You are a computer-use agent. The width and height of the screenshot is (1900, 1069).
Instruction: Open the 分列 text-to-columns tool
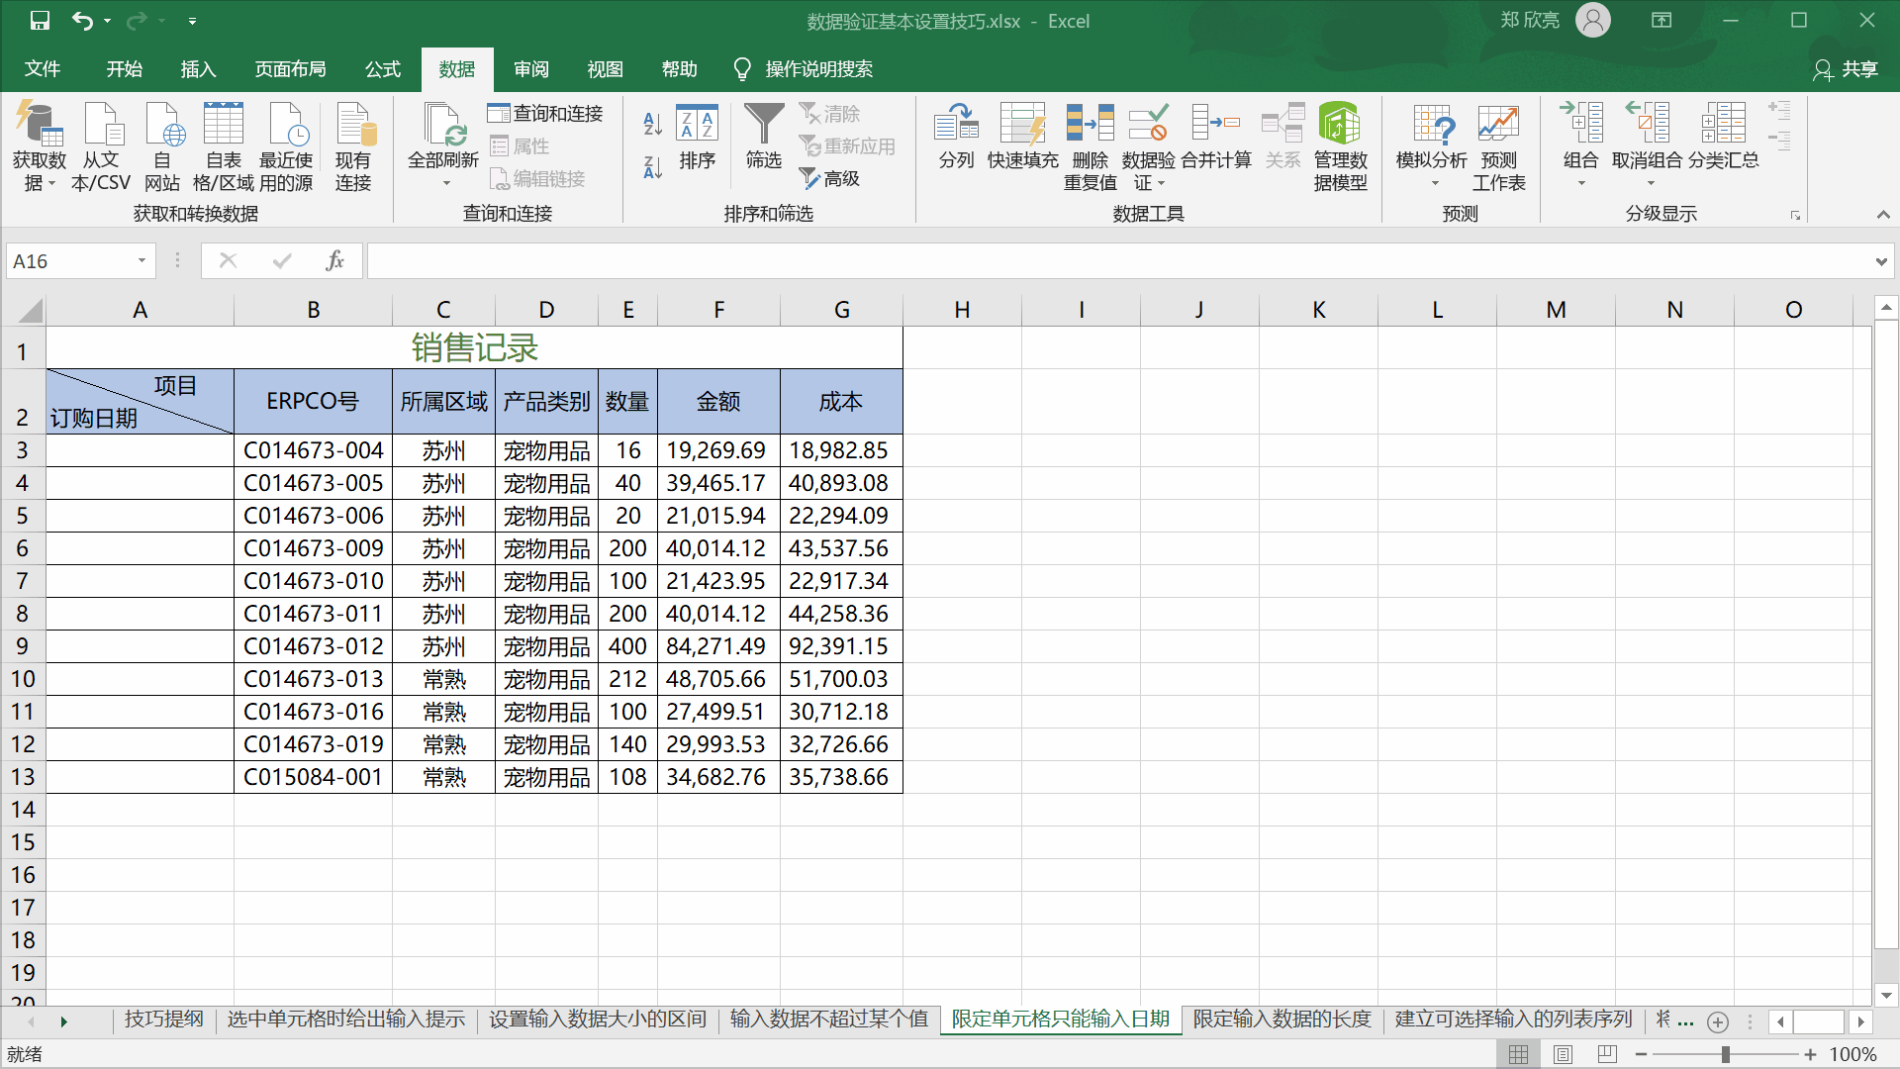955,139
